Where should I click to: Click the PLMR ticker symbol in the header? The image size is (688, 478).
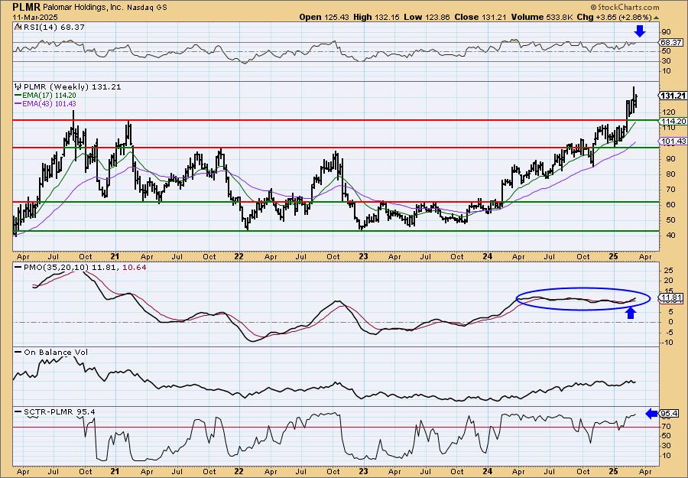[x=27, y=7]
